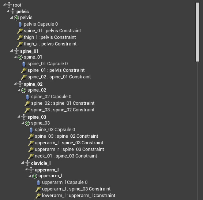Screen dimensions: 203x200
Task: Collapse the pelvis physics body node
Action: (x=12, y=17)
